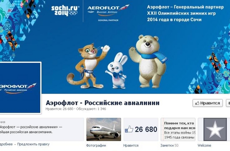The image size is (230, 151).
Task: Click the Нравится label under likes tile
Action: tap(131, 145)
